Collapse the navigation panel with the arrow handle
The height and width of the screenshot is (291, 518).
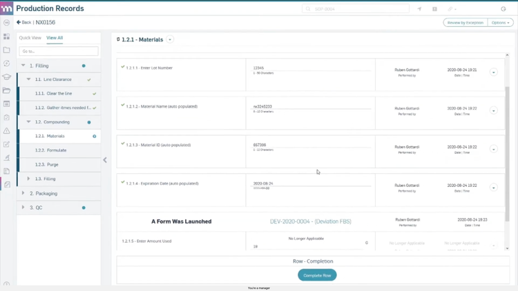pos(105,160)
